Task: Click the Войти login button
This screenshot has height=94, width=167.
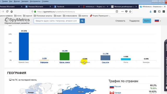Action: coord(147,21)
